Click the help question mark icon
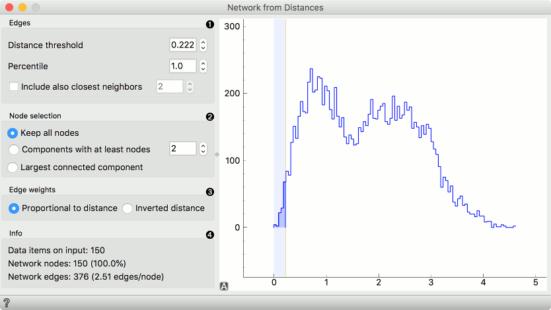 tap(7, 303)
